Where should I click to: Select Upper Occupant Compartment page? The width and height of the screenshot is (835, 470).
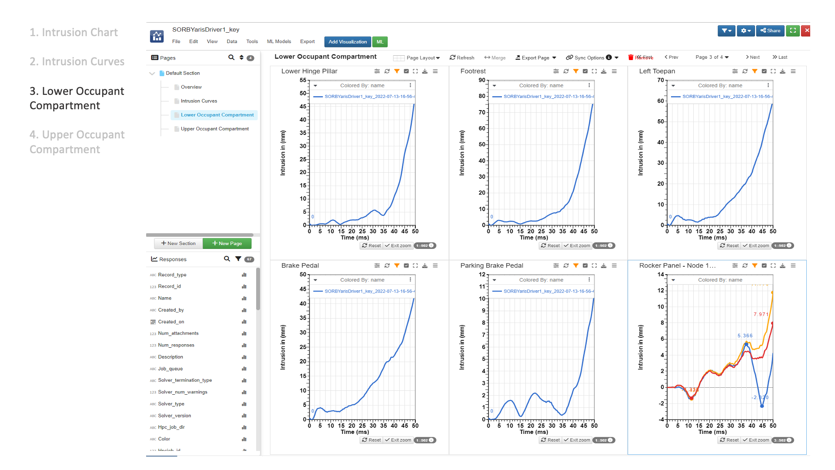[x=214, y=129]
